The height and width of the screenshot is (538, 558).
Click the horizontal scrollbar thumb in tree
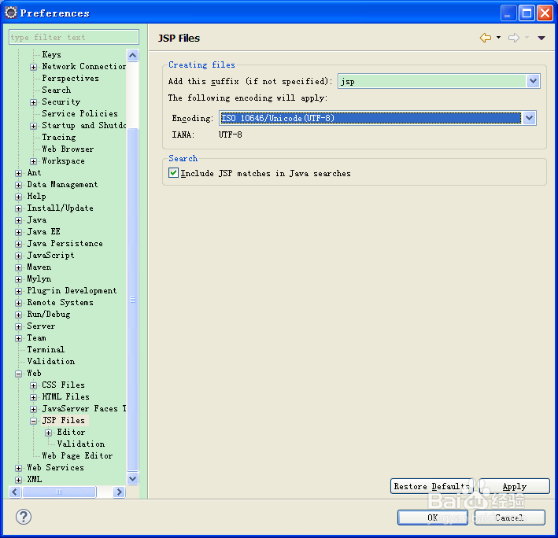(x=59, y=492)
